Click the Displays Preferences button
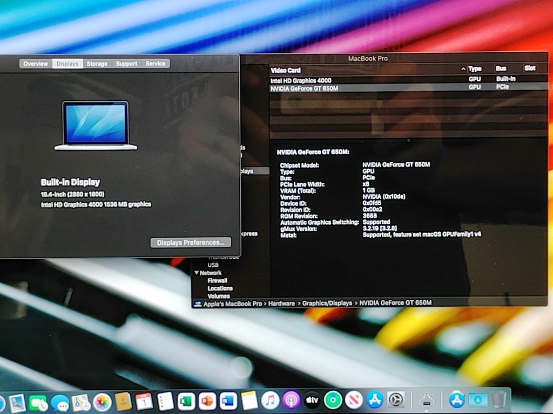The image size is (553, 414). pos(191,243)
